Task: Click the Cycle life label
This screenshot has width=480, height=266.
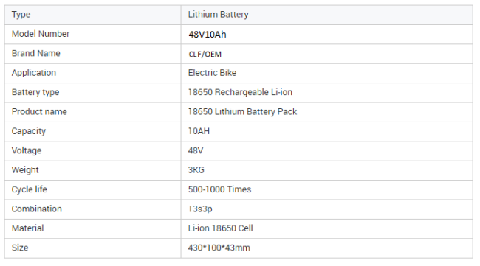Action: [29, 189]
